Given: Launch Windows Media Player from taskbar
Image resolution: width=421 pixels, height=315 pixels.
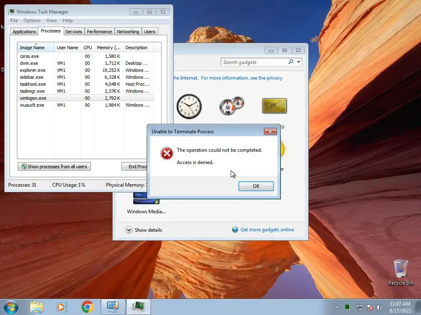Looking at the screenshot, I should click(x=62, y=307).
